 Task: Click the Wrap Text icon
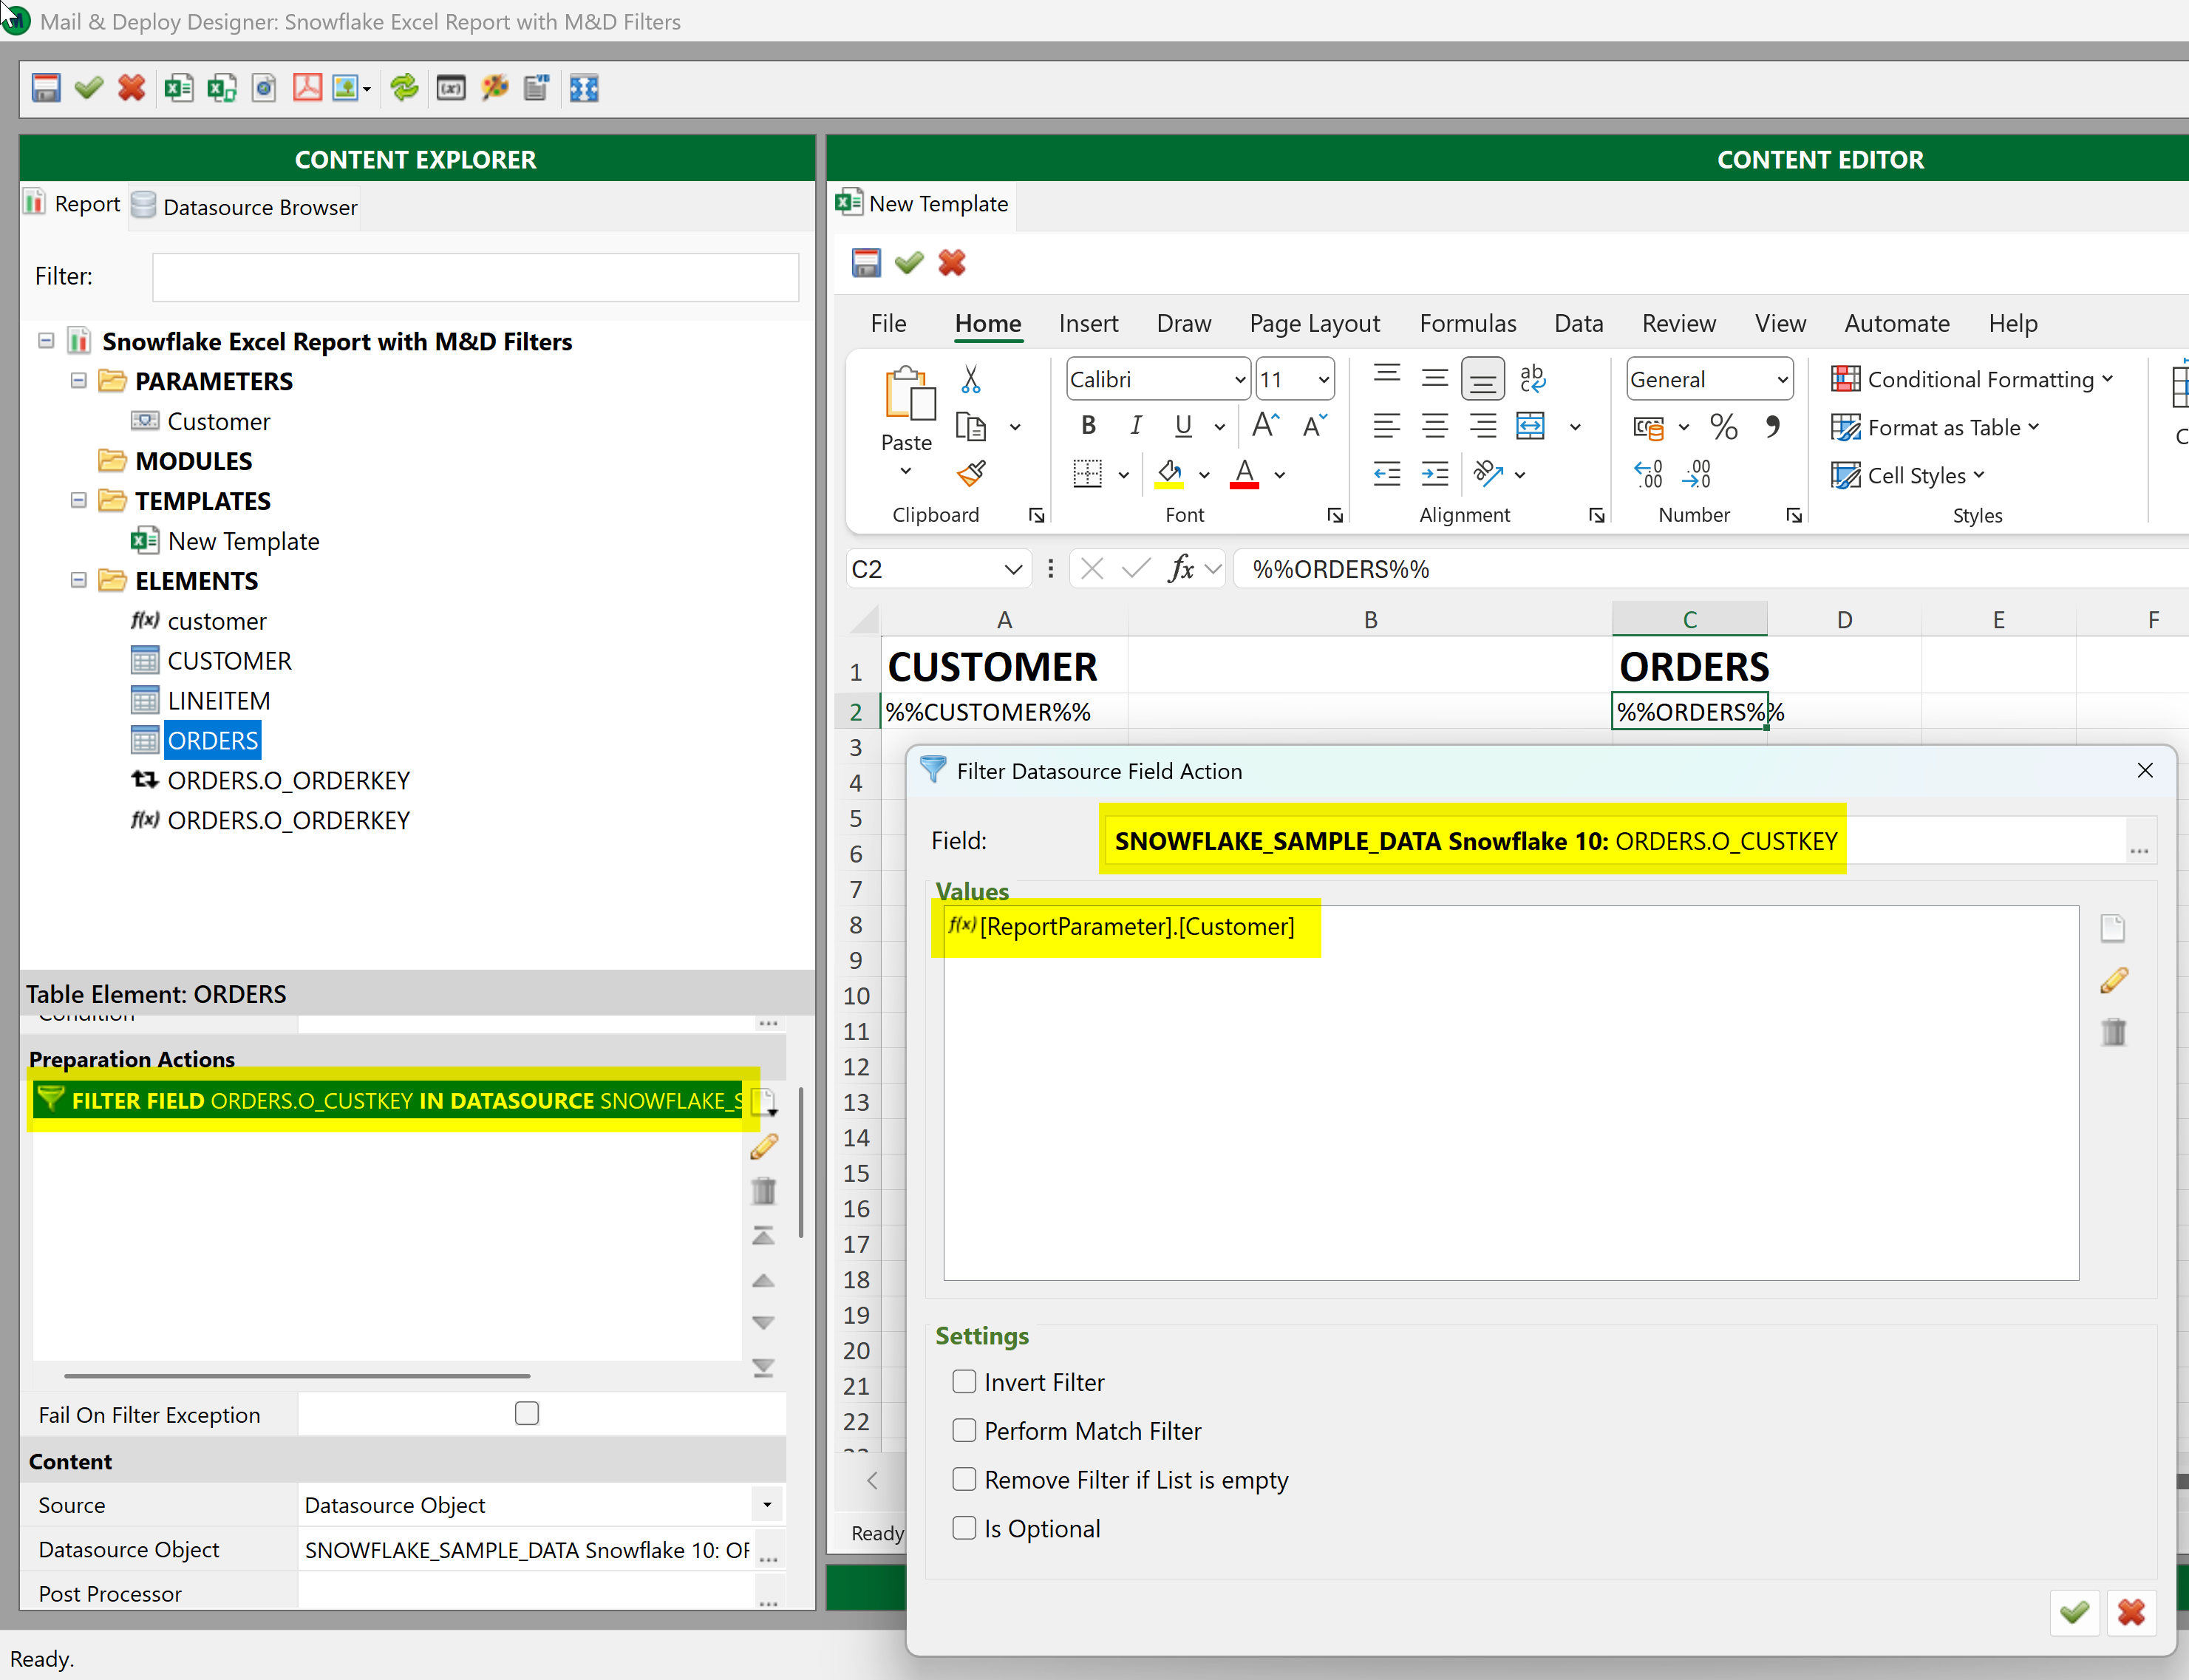tap(1531, 379)
